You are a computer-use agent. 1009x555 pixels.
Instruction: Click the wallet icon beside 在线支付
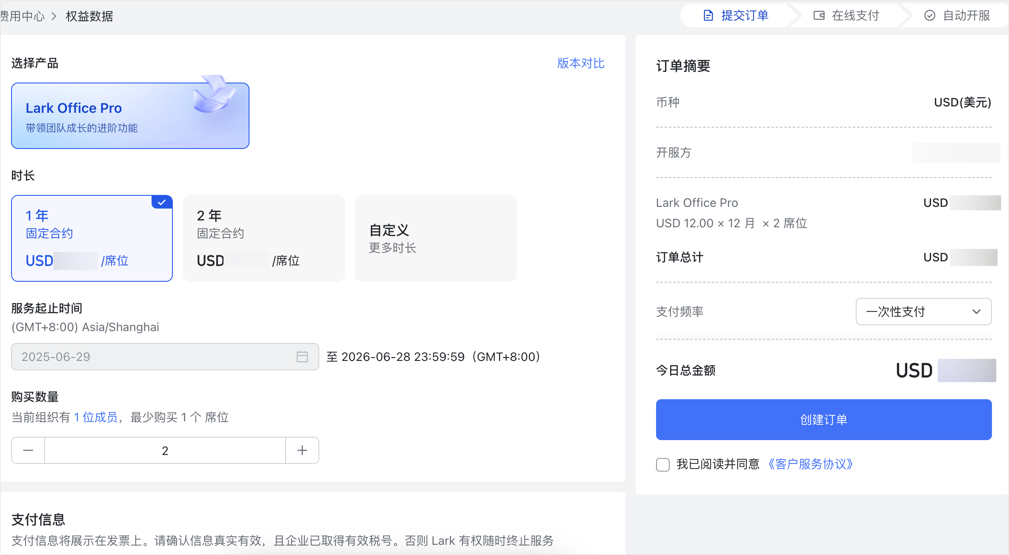(819, 16)
